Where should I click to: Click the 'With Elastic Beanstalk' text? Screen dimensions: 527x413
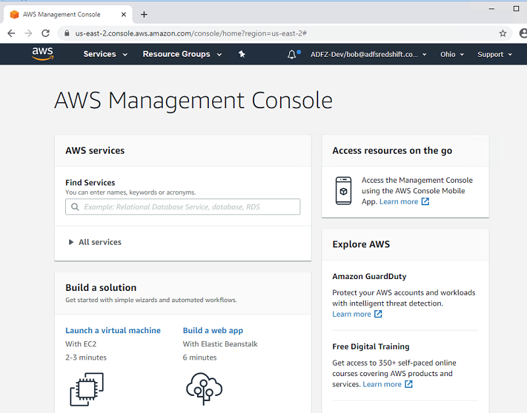[x=220, y=344]
